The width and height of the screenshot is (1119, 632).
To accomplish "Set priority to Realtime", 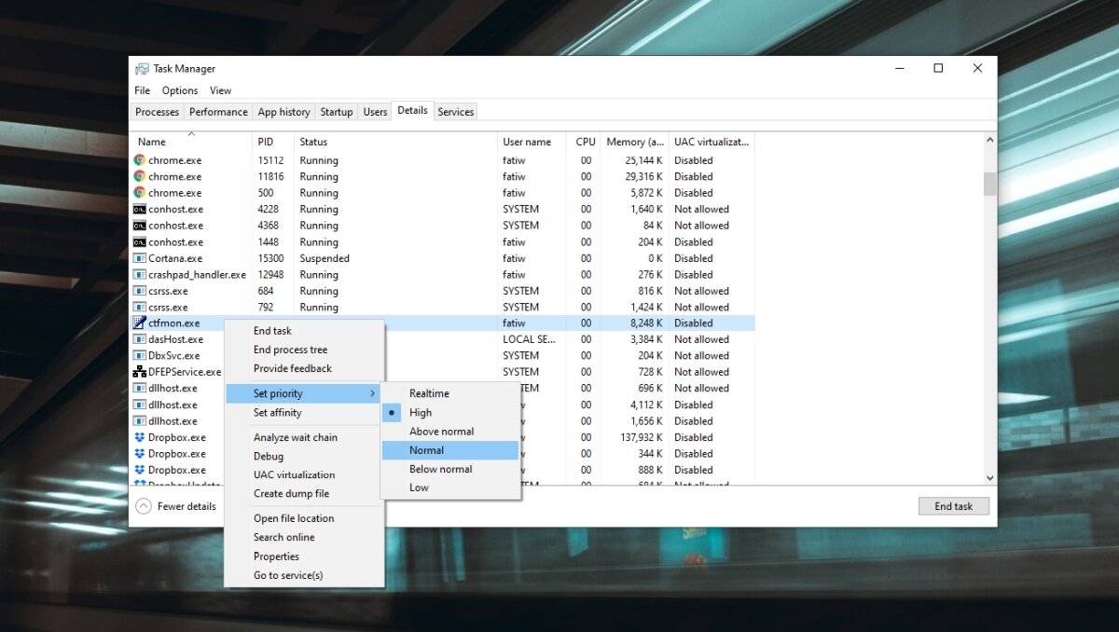I will (428, 392).
